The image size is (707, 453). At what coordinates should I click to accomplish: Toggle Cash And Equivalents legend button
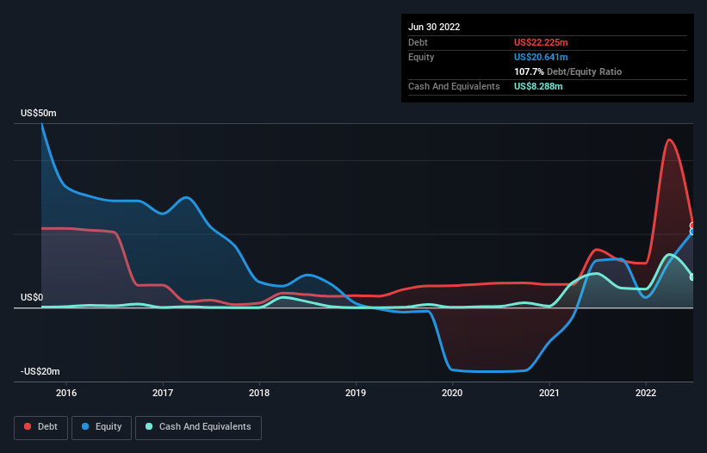click(198, 427)
